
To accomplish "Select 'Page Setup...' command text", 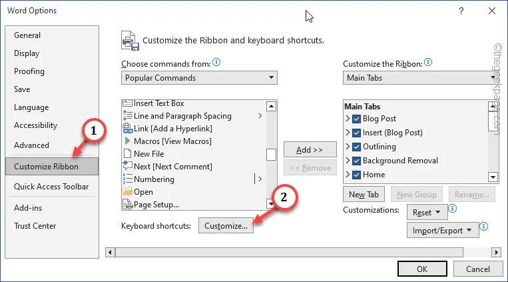I will click(x=156, y=205).
